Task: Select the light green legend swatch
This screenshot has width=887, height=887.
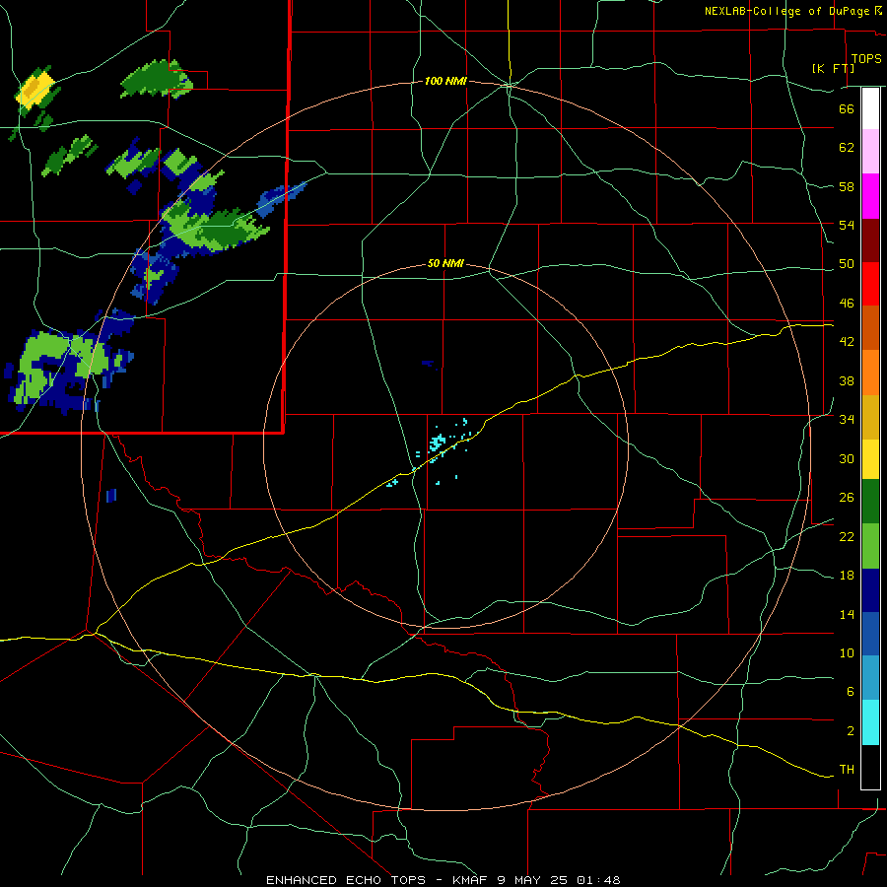Action: click(x=870, y=546)
